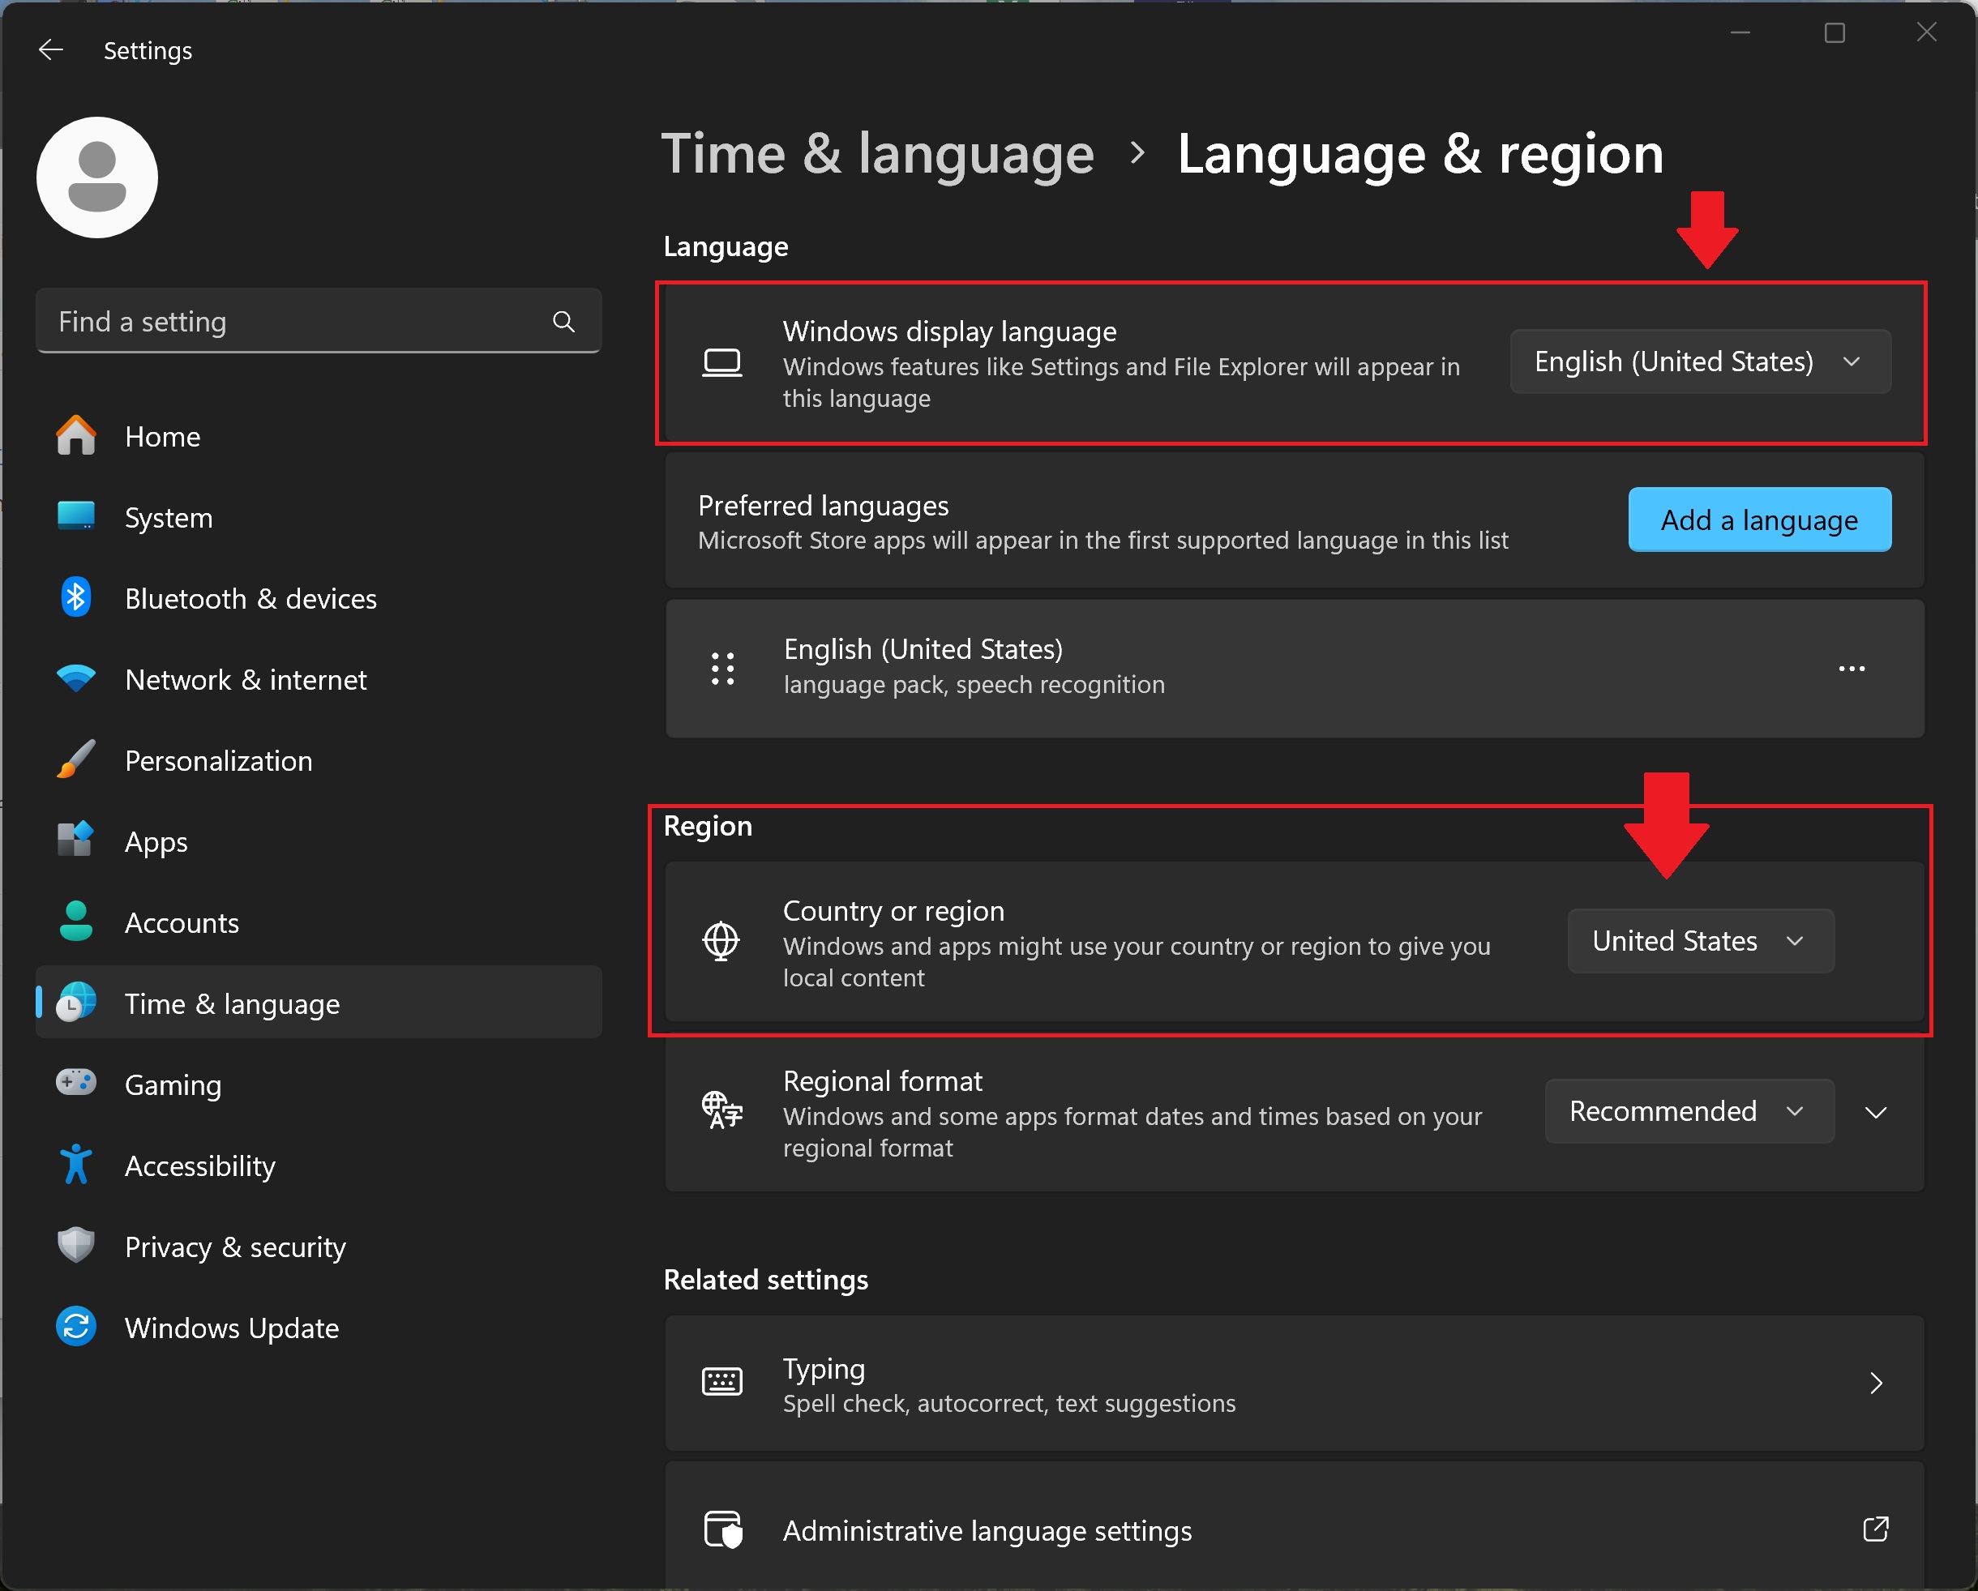Viewport: 1978px width, 1591px height.
Task: Expand the Regional format section chevron
Action: pyautogui.click(x=1876, y=1111)
